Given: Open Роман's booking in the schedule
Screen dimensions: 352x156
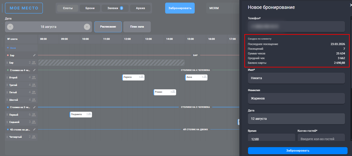Looking at the screenshot, I should click(165, 92).
